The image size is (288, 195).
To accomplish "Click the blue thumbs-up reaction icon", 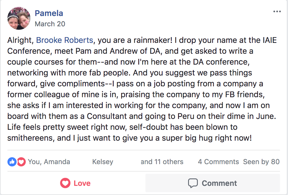I will 12,162.
